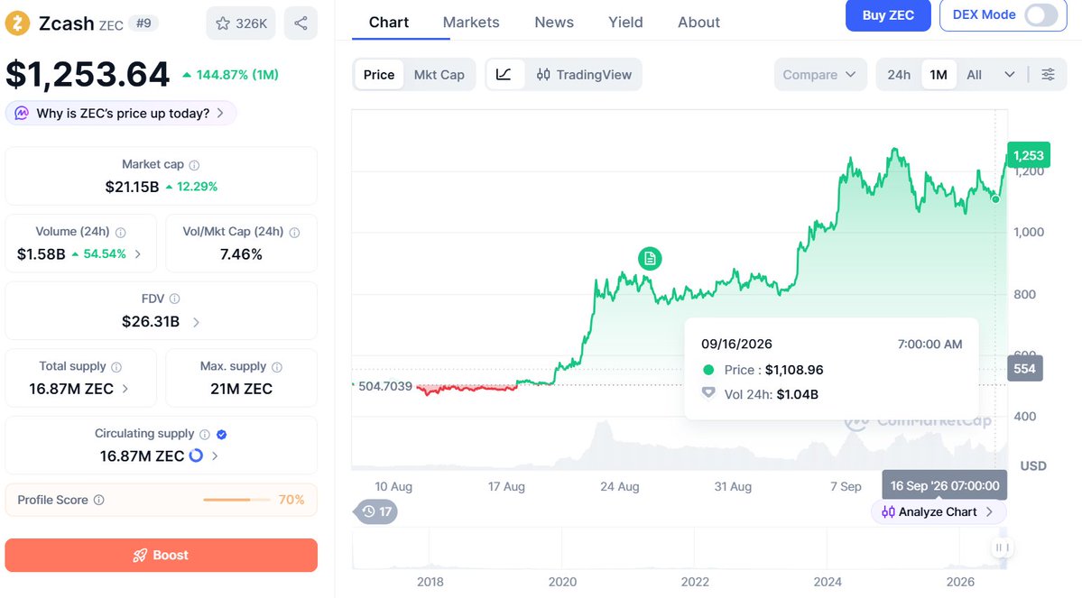Screen dimensions: 1082x598
Task: Click the 24 Aug date label
Action: pyautogui.click(x=620, y=486)
